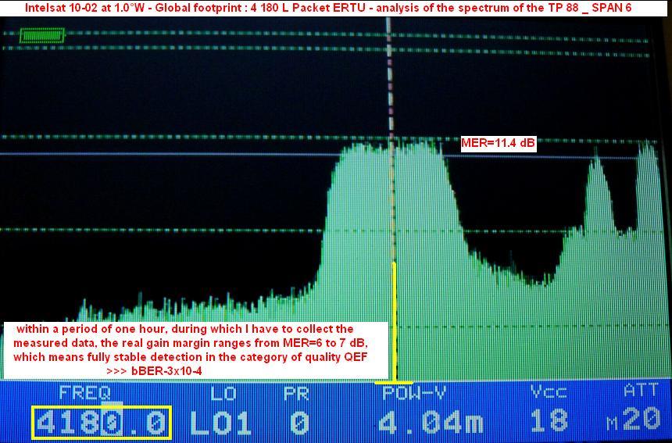Click the Vcc label
672x443 pixels.
(x=548, y=392)
